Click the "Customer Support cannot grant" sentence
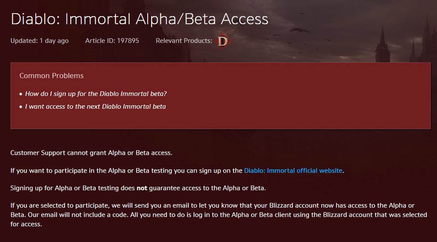 pos(91,153)
